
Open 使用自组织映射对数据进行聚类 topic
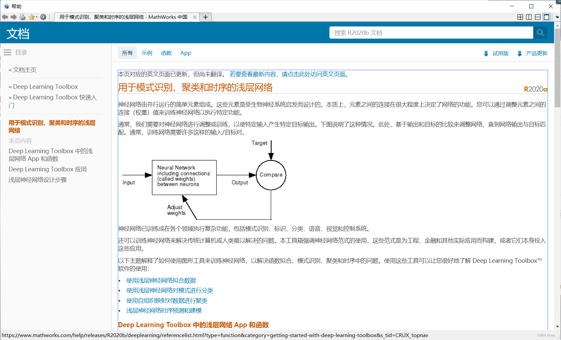tap(167, 300)
